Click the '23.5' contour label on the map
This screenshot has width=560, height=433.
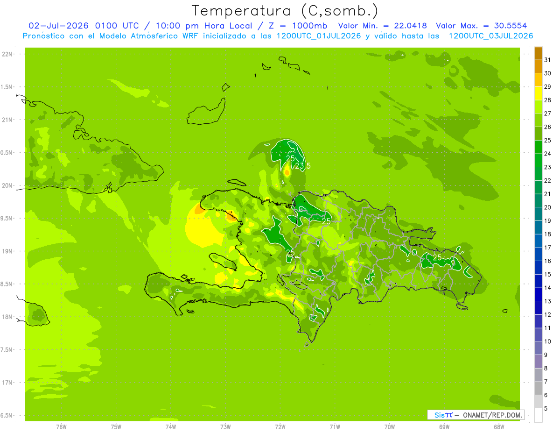(303, 165)
